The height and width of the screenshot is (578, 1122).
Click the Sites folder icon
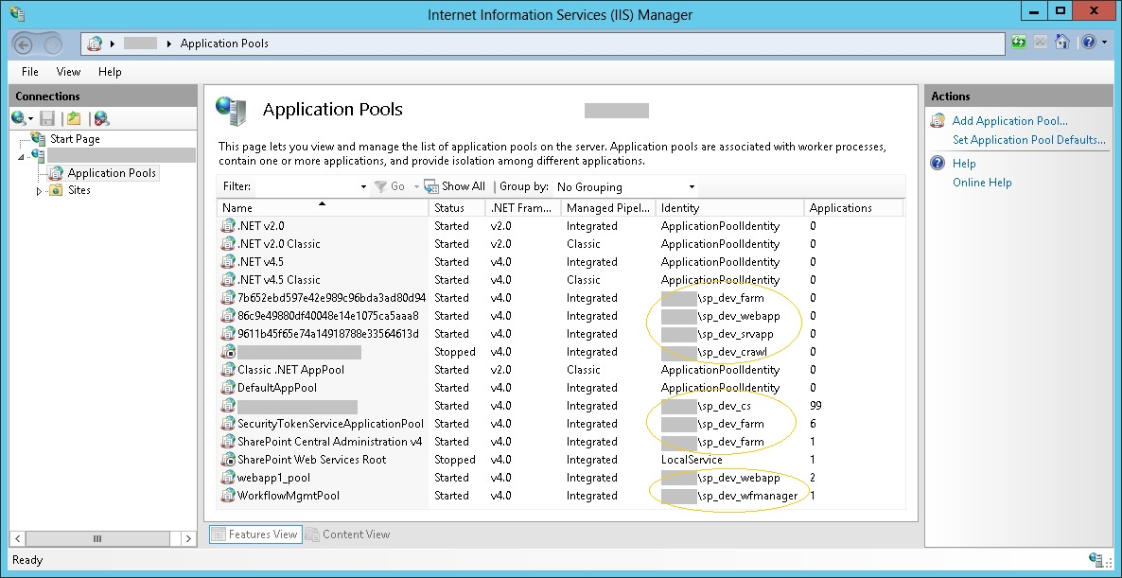click(56, 190)
